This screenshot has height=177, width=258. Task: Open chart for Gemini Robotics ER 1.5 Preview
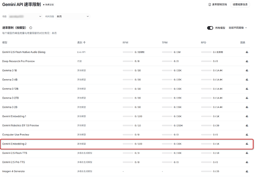(x=247, y=126)
